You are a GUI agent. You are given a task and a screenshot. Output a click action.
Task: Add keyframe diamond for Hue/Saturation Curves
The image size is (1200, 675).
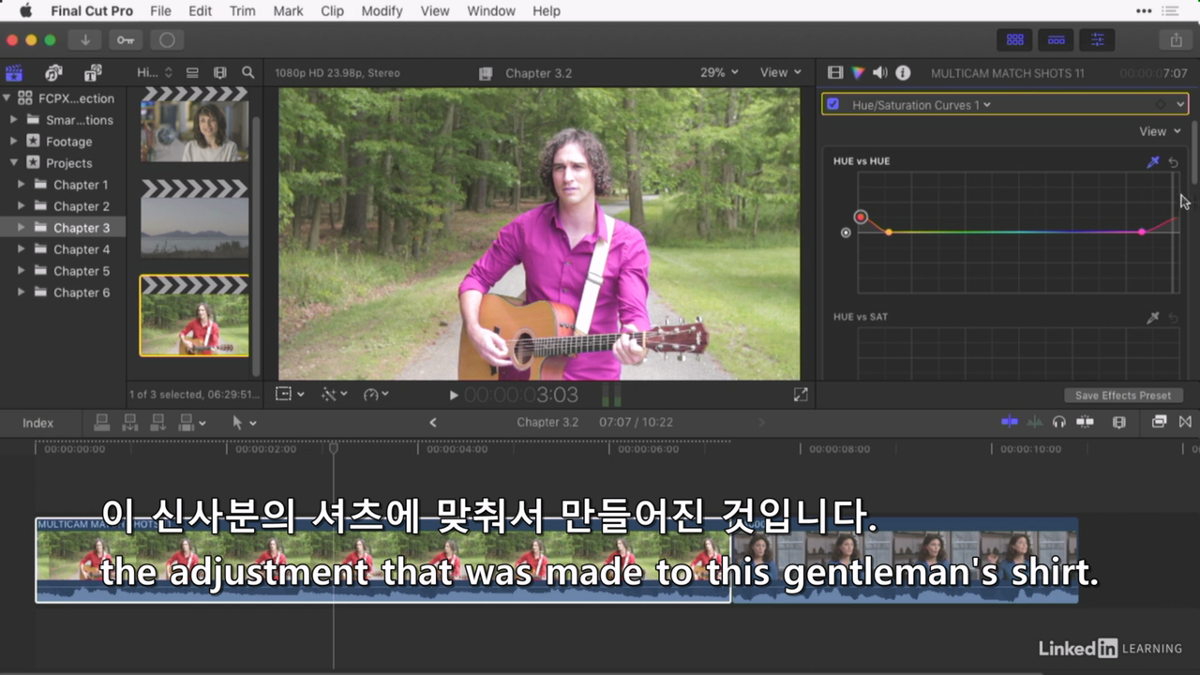pos(1161,105)
